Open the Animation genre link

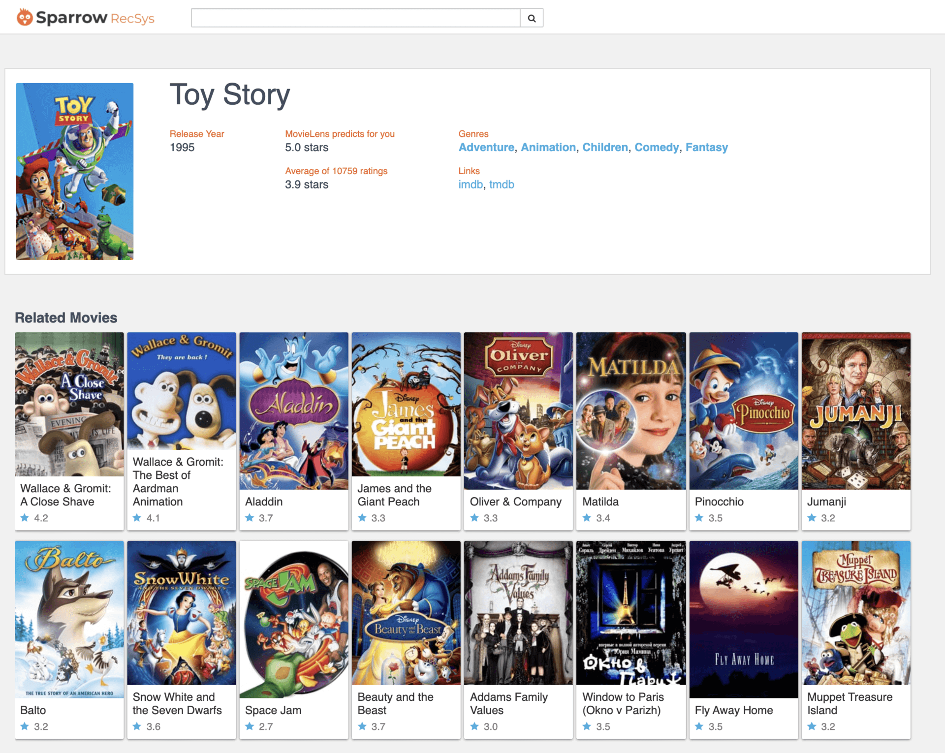coord(548,147)
